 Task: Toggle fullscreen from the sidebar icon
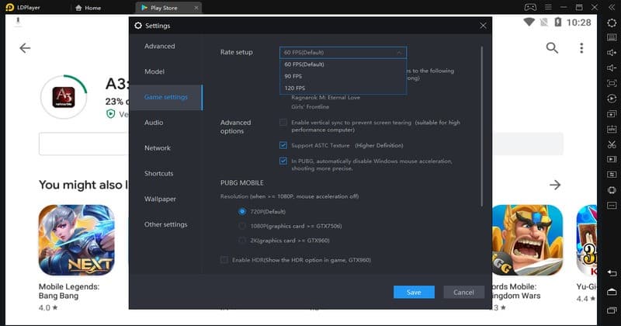[612, 83]
